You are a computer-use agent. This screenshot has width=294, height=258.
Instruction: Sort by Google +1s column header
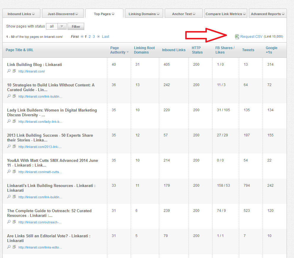point(271,50)
